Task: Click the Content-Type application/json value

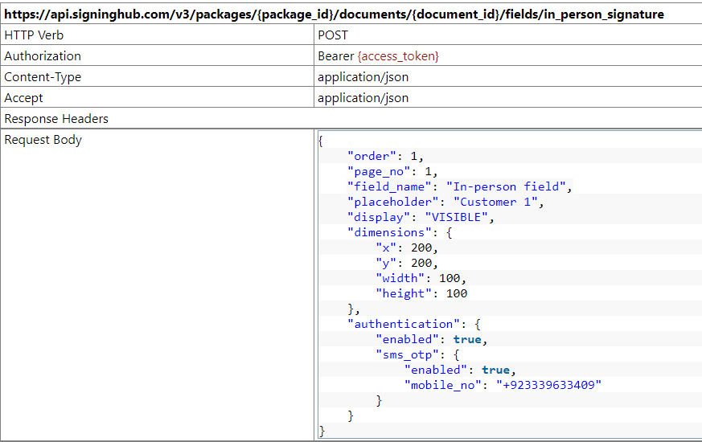Action: click(363, 77)
